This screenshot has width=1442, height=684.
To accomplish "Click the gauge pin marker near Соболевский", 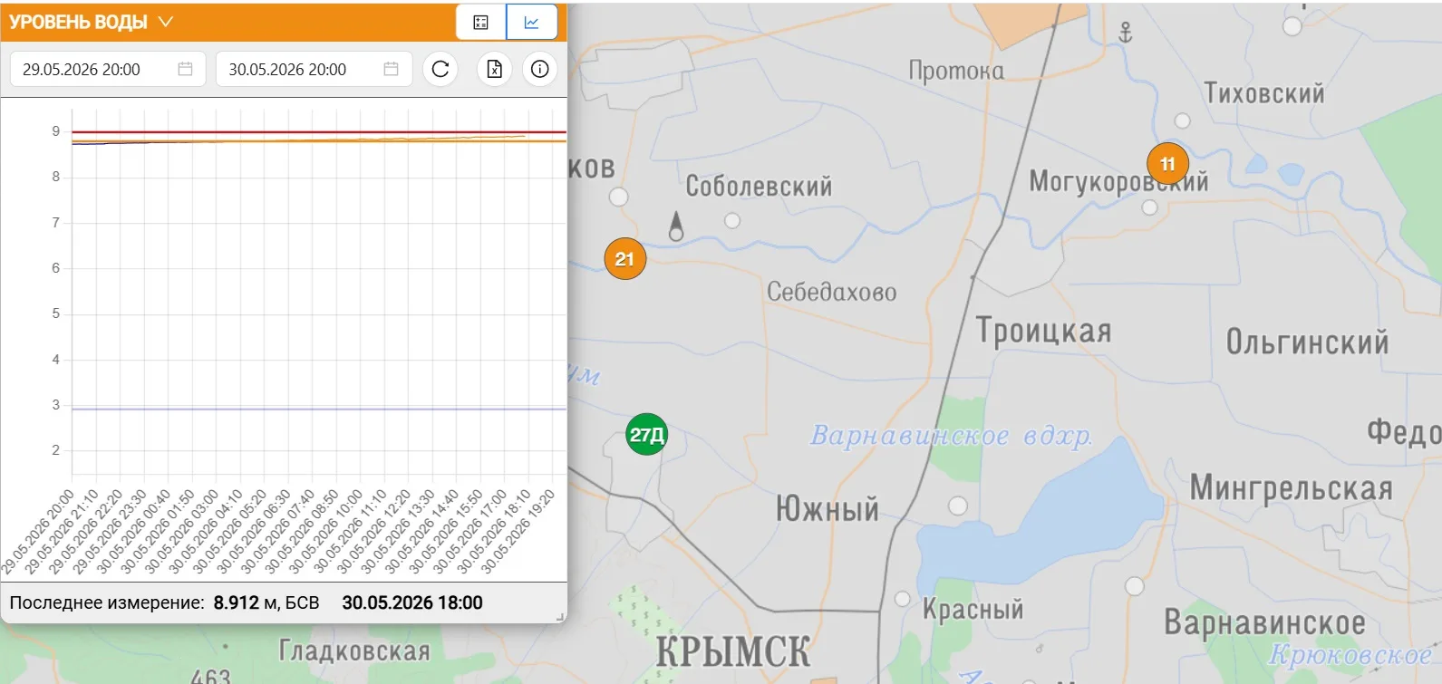I will point(676,226).
